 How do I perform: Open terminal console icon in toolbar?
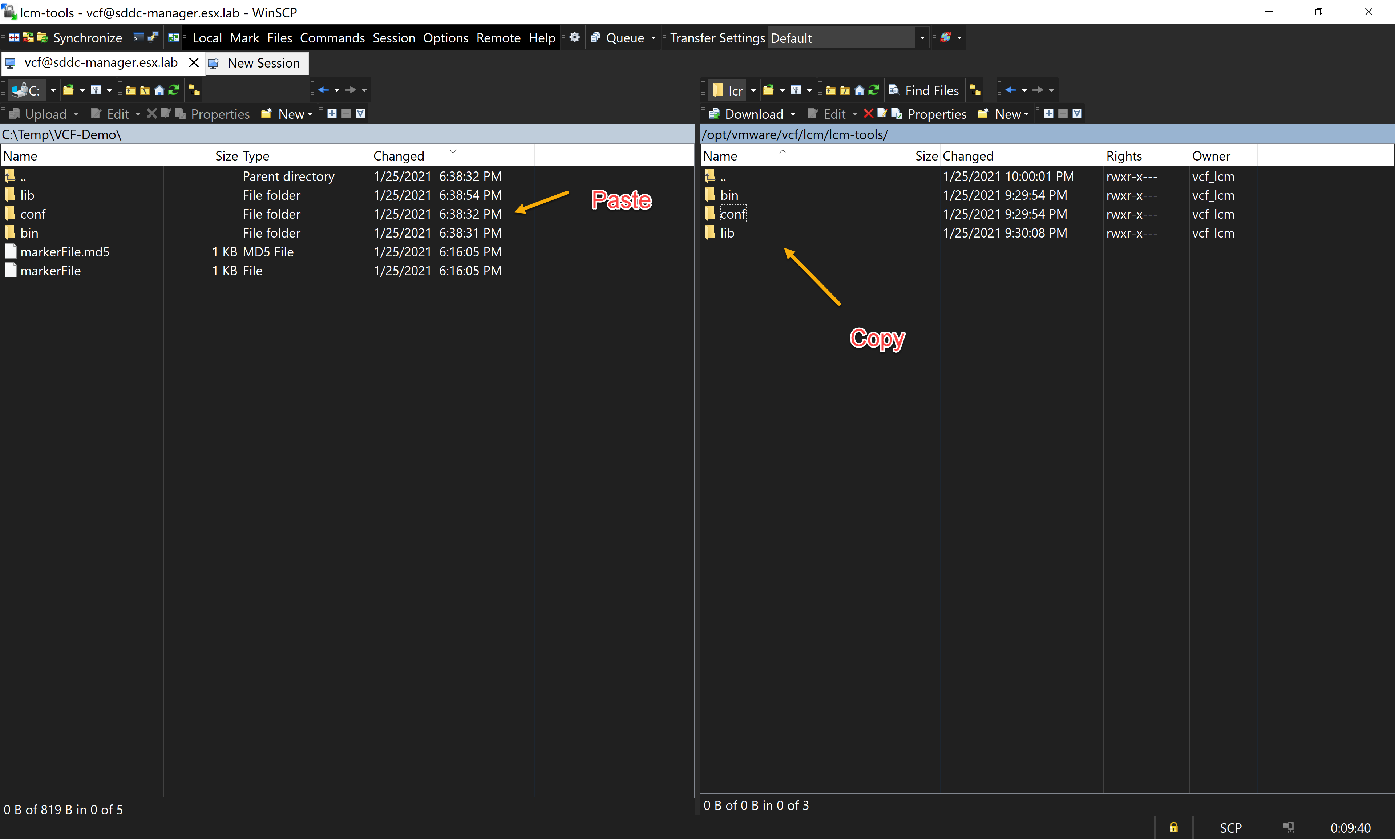click(x=138, y=38)
